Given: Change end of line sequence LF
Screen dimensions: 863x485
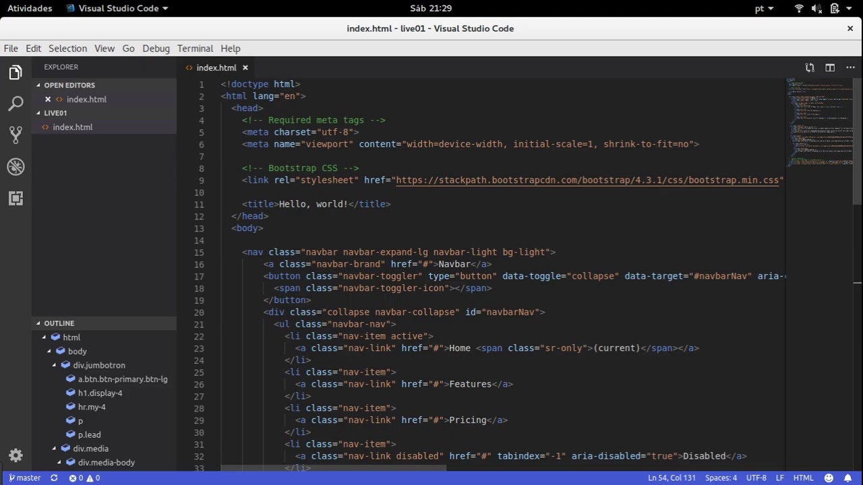Looking at the screenshot, I should 779,478.
